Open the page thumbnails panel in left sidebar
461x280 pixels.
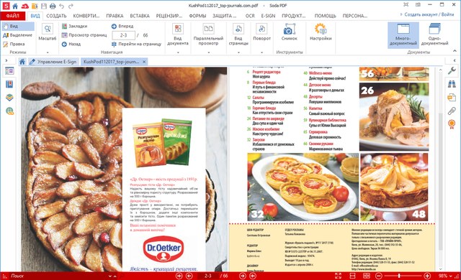click(x=9, y=71)
